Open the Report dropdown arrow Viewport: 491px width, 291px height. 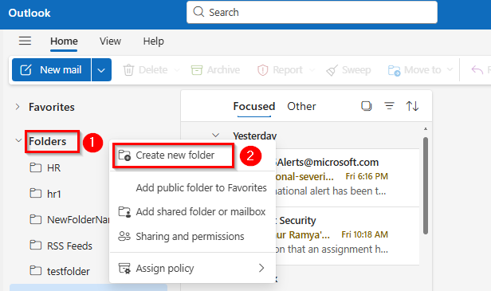point(312,70)
